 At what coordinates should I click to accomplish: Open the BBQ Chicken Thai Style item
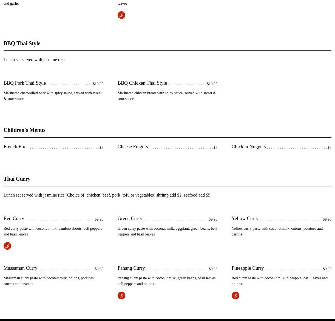[x=142, y=83]
